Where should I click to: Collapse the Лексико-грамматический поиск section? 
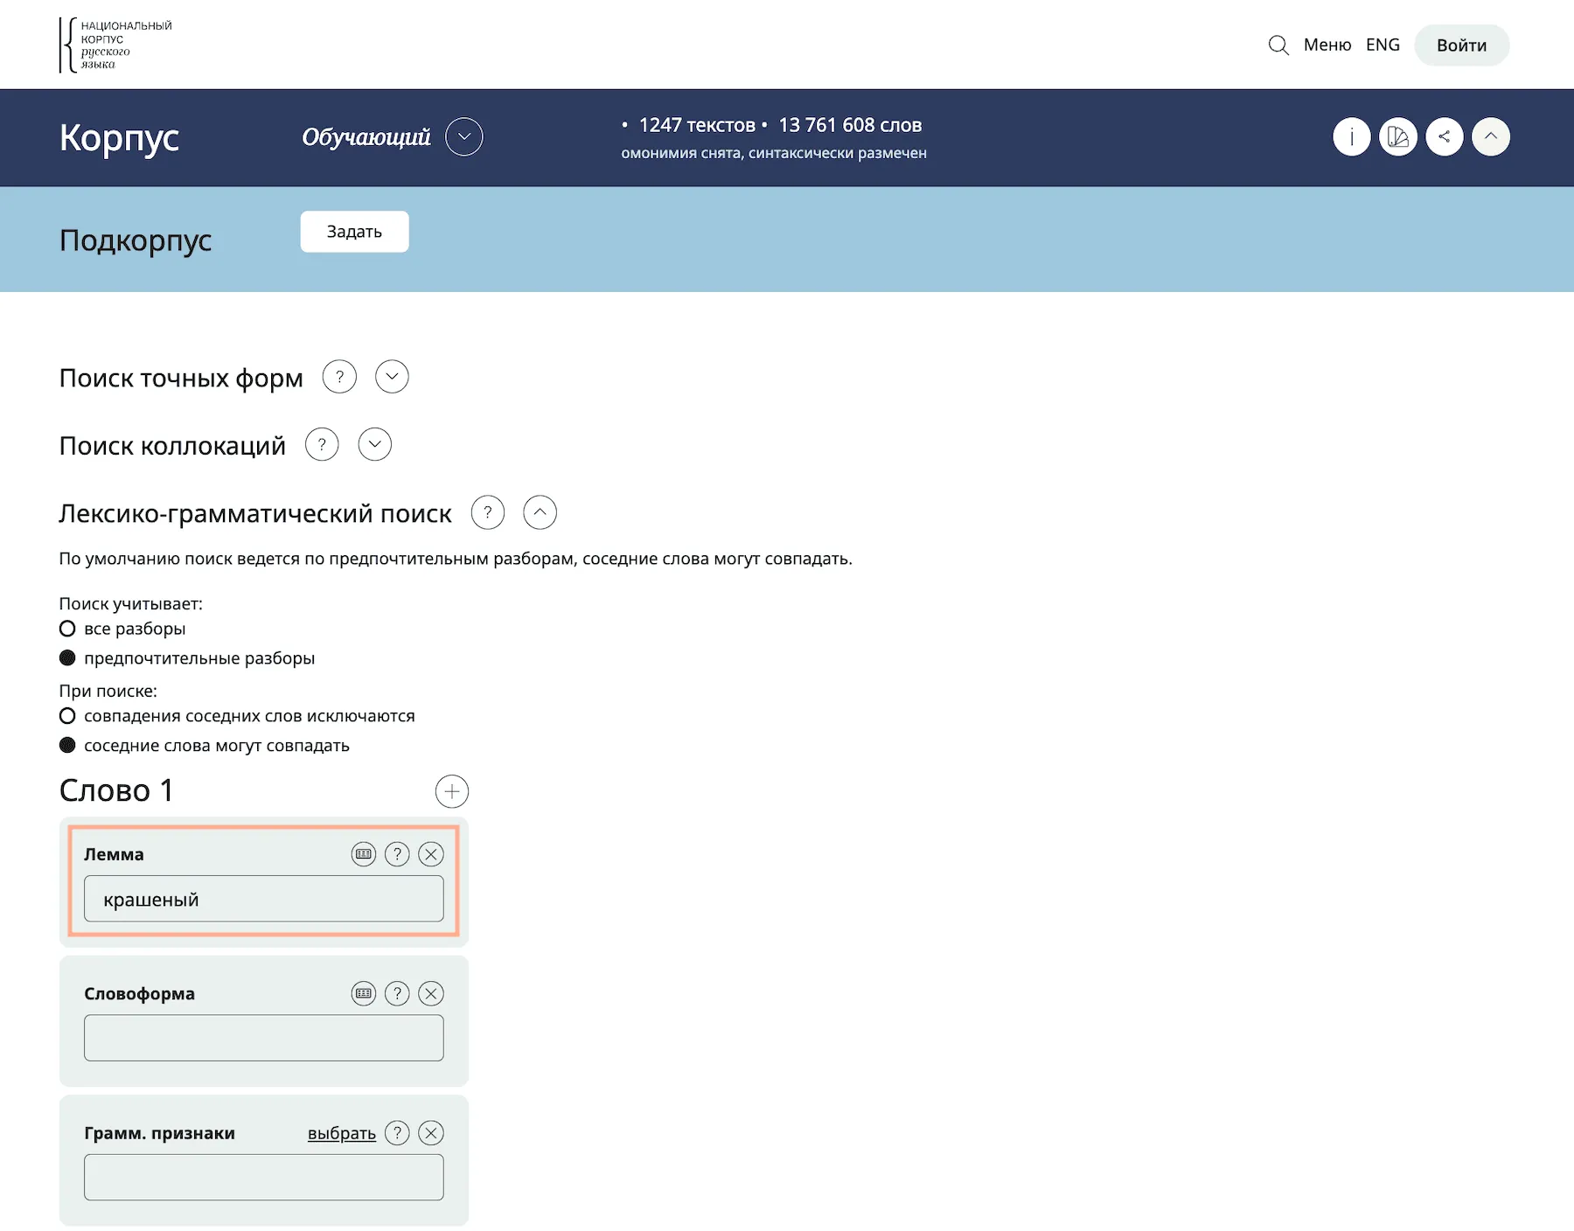coord(540,512)
